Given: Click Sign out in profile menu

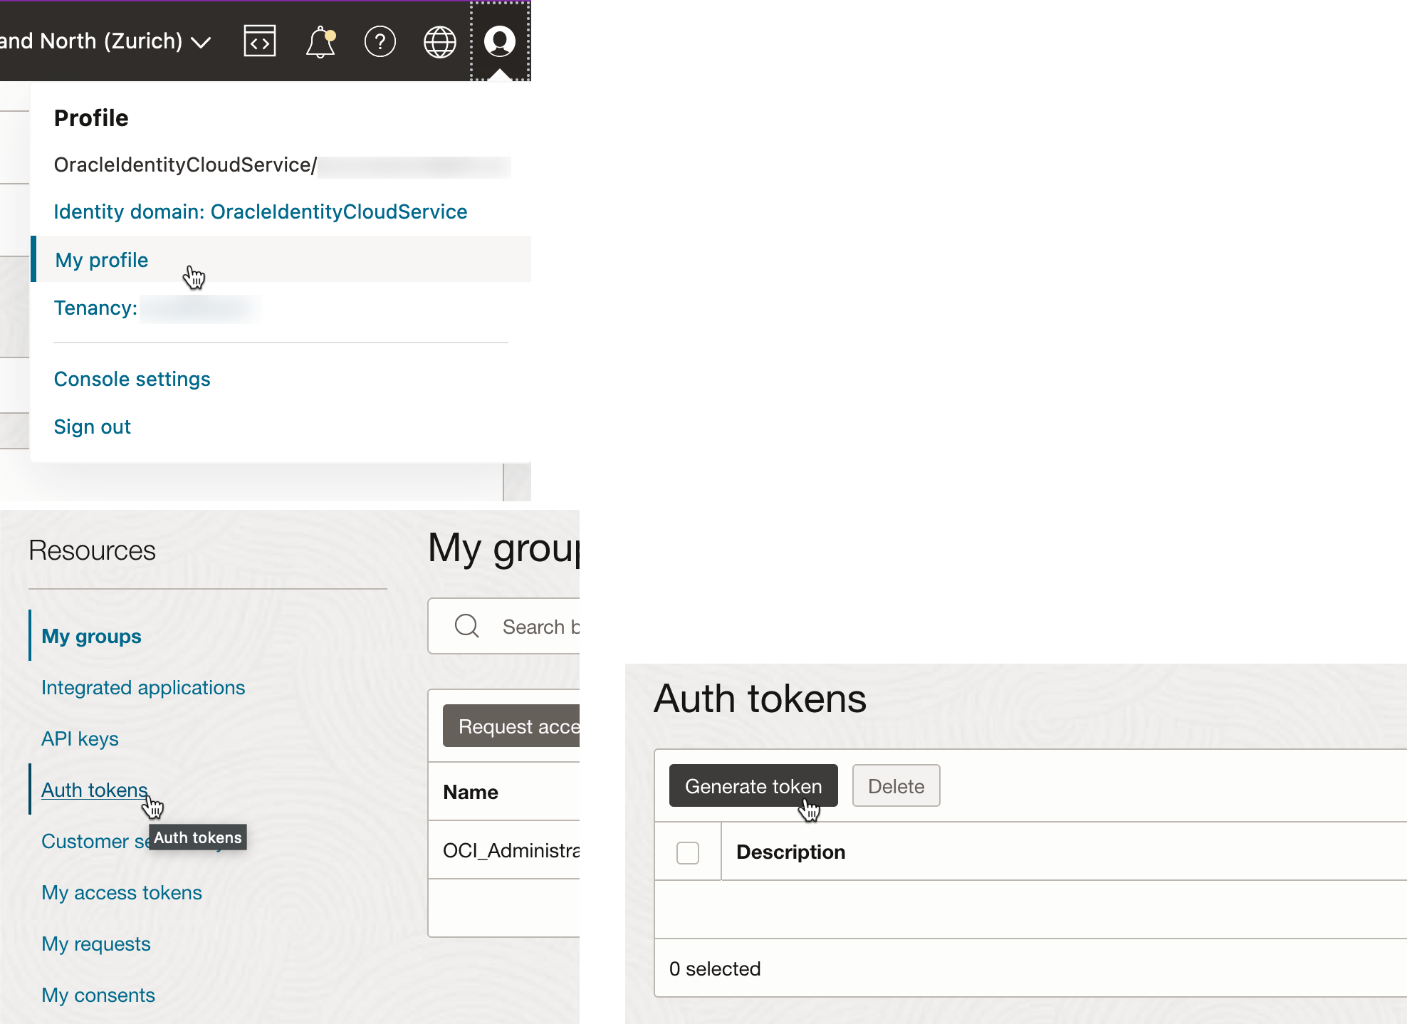Looking at the screenshot, I should pos(93,427).
